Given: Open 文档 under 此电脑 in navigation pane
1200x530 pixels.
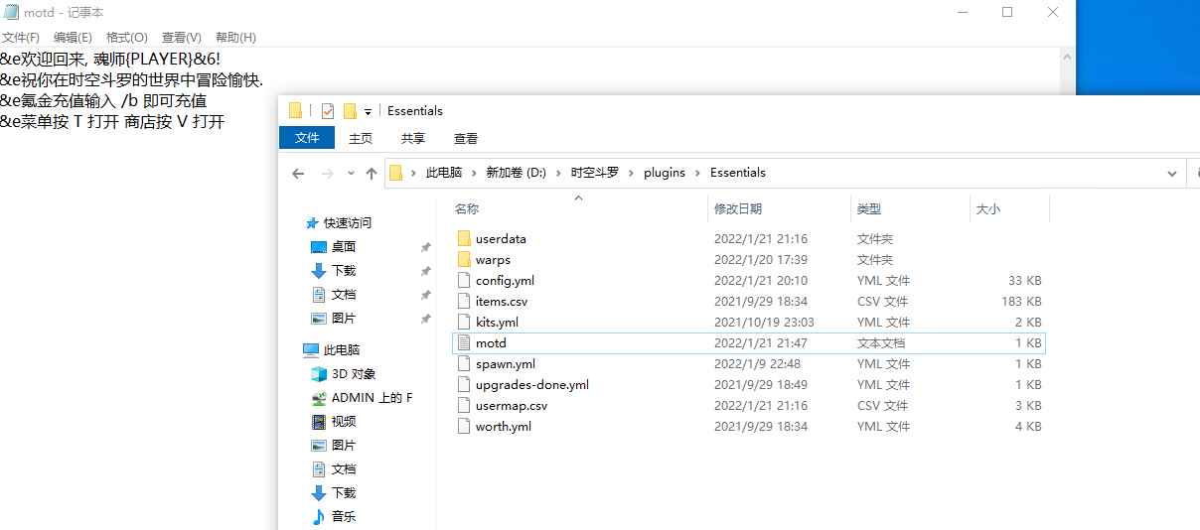Looking at the screenshot, I should tap(344, 469).
